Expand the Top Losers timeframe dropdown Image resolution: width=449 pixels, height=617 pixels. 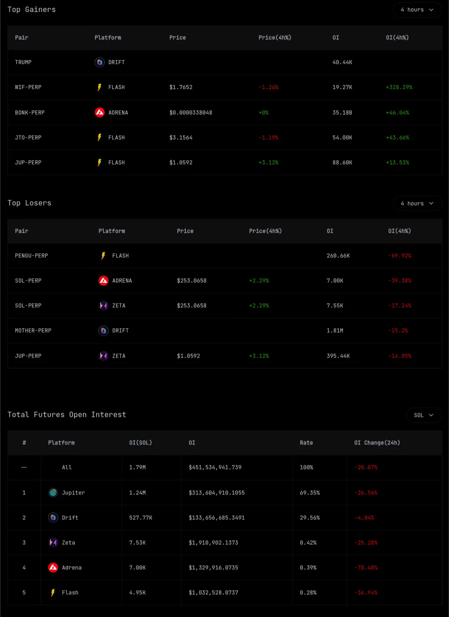(417, 203)
